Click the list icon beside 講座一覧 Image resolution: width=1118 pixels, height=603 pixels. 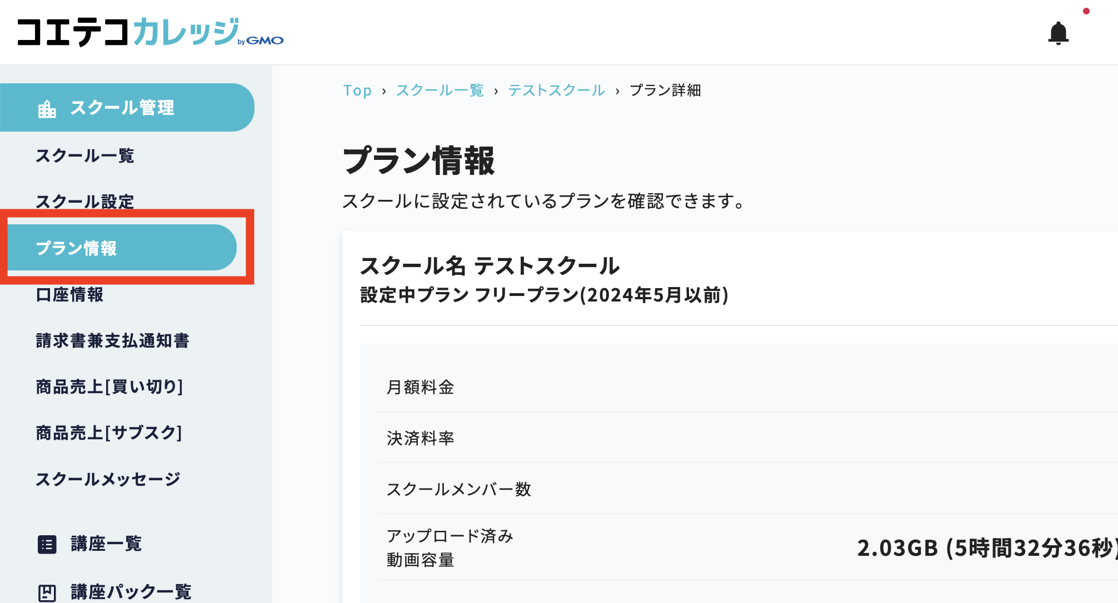(x=47, y=544)
